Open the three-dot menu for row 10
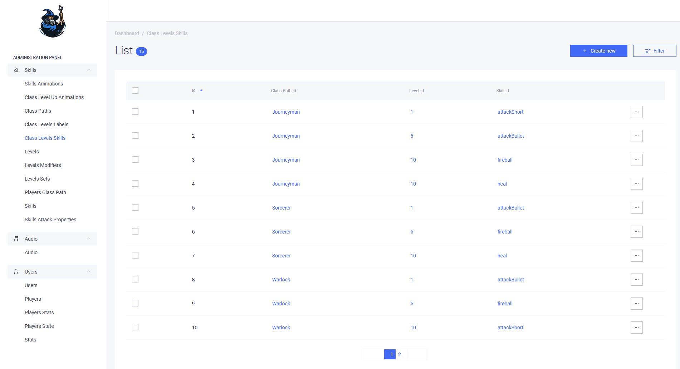The image size is (680, 369). (x=636, y=328)
